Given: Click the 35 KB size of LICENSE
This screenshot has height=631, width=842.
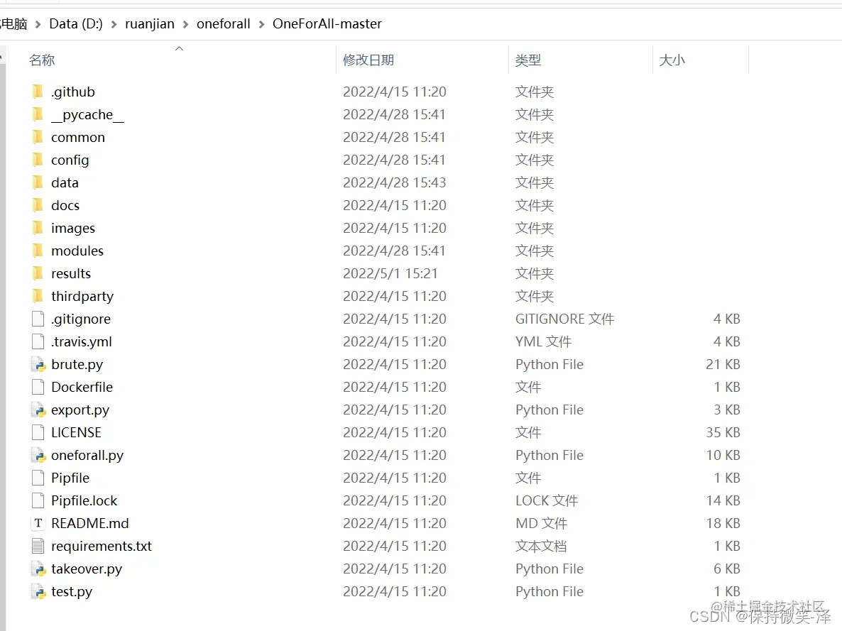Looking at the screenshot, I should tap(723, 432).
